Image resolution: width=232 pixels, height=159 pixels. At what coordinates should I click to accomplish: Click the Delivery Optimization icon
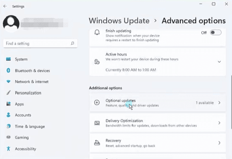[97, 123]
